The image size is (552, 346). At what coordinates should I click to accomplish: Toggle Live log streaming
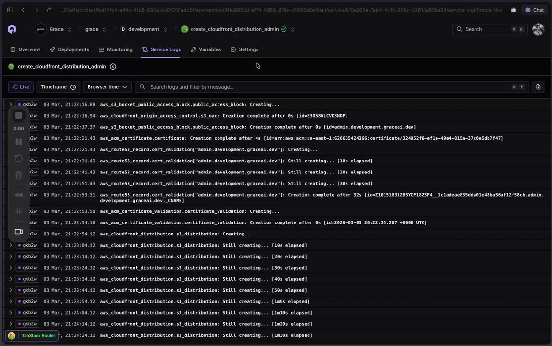tap(21, 87)
